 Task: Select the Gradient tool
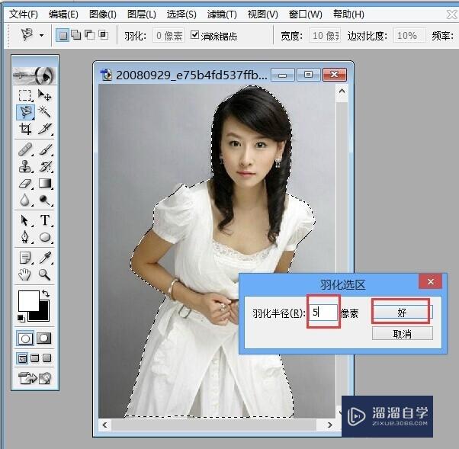pyautogui.click(x=44, y=183)
